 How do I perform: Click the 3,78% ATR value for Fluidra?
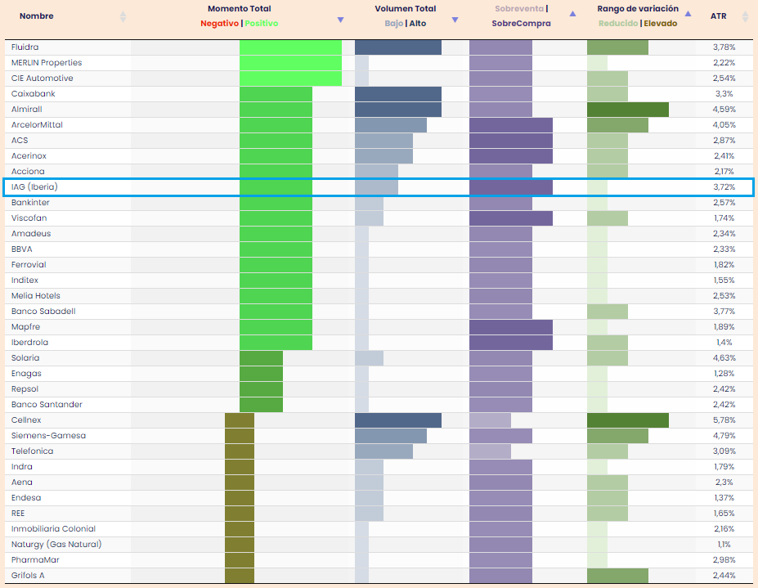(x=724, y=47)
